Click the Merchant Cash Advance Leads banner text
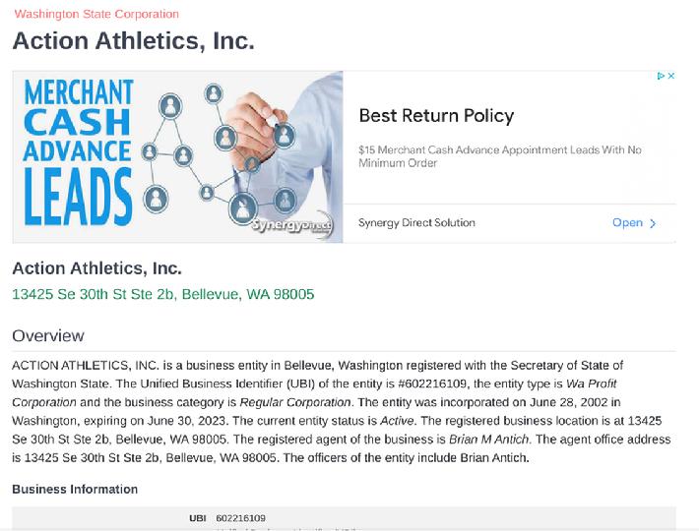Viewport: 699px width, 531px height. pos(78,152)
